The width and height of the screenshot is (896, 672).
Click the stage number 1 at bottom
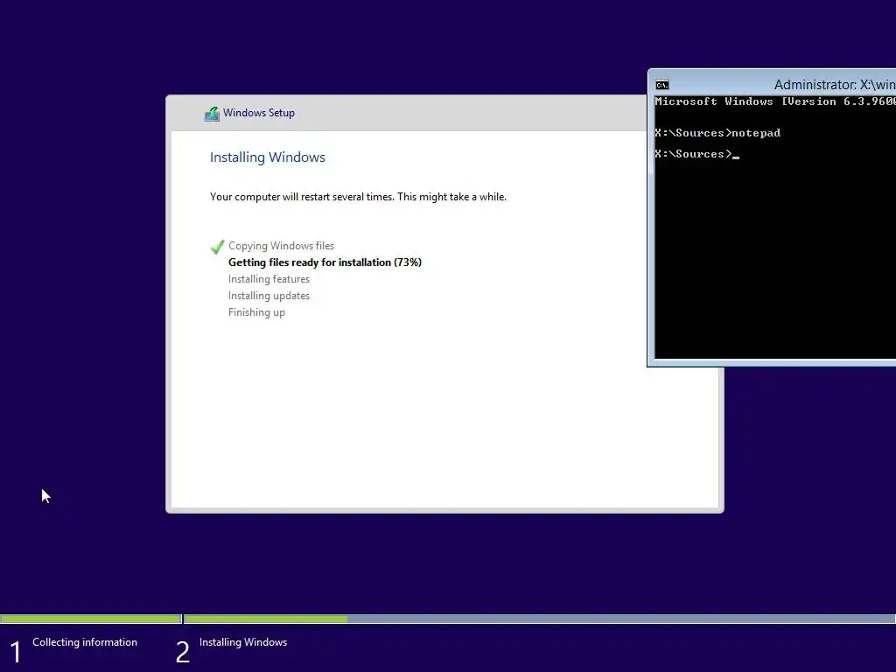tap(16, 653)
